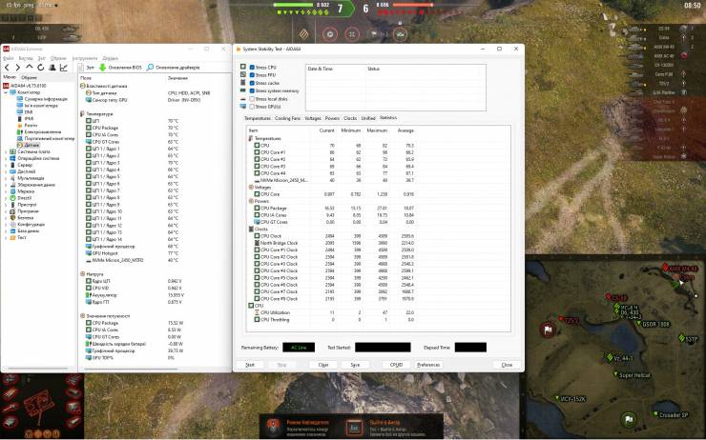Click the Windows logo icon for operating system
706x440 pixels.
13,158
